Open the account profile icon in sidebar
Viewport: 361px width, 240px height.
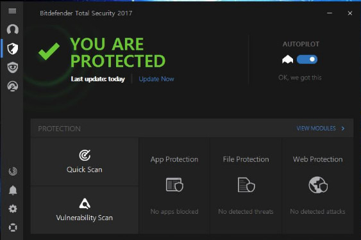point(13,29)
